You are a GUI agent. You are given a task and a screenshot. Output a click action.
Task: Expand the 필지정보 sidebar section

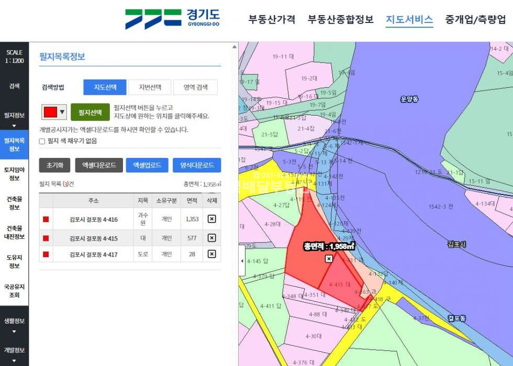[14, 119]
